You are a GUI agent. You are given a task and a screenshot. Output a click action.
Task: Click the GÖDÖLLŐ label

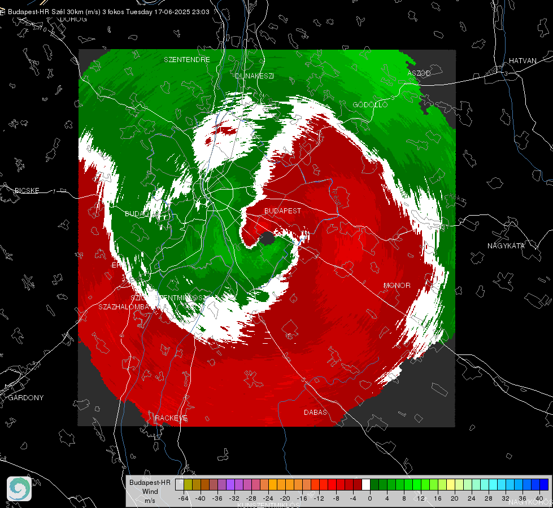click(x=370, y=104)
